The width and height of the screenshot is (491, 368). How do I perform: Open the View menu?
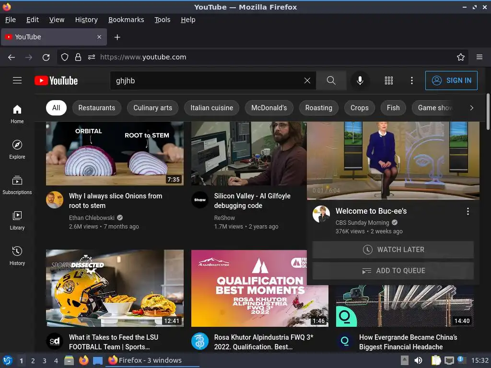coord(57,20)
